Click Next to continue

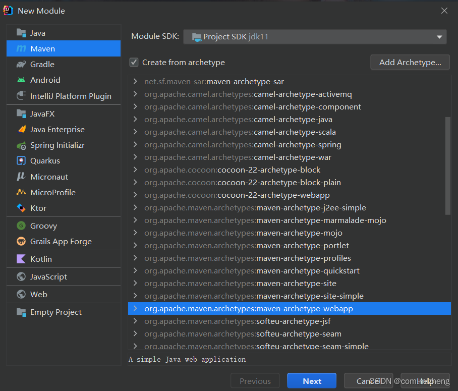pyautogui.click(x=311, y=381)
